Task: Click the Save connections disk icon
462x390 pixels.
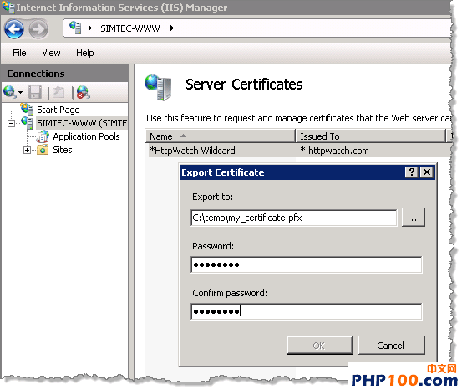Action: [x=35, y=92]
